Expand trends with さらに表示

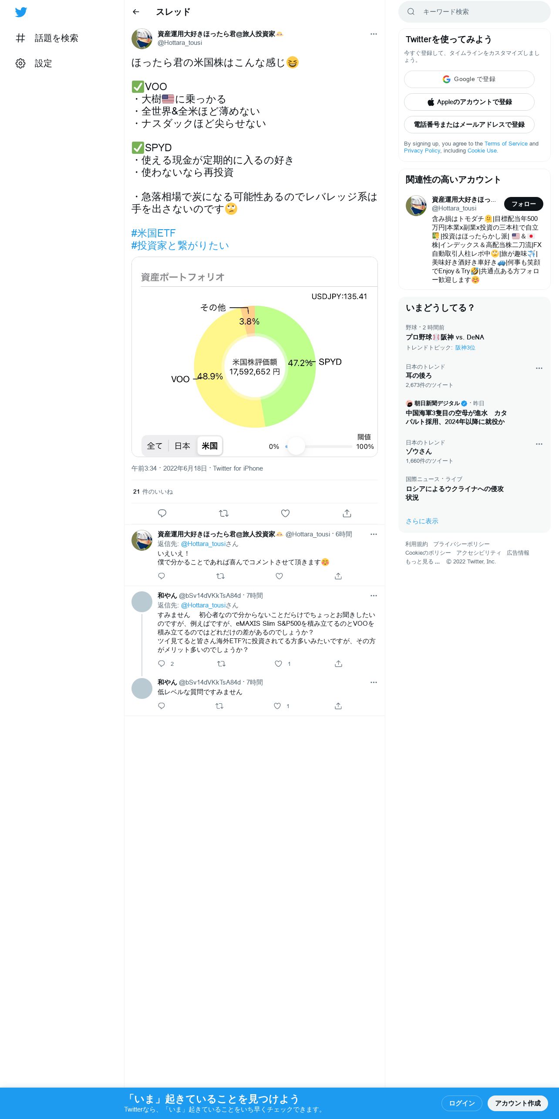click(422, 521)
